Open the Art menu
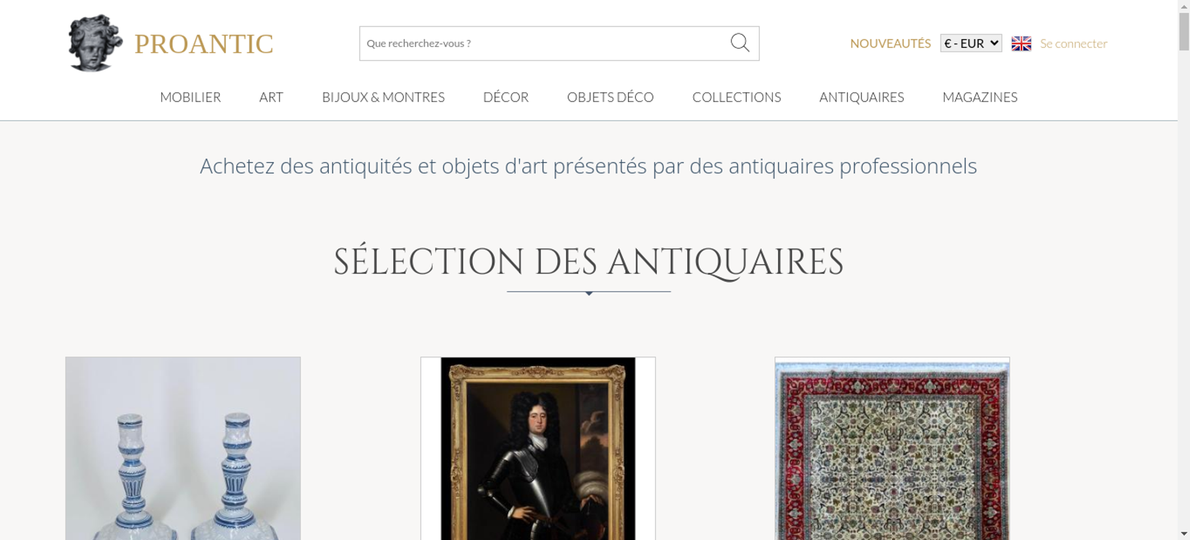 coord(271,97)
